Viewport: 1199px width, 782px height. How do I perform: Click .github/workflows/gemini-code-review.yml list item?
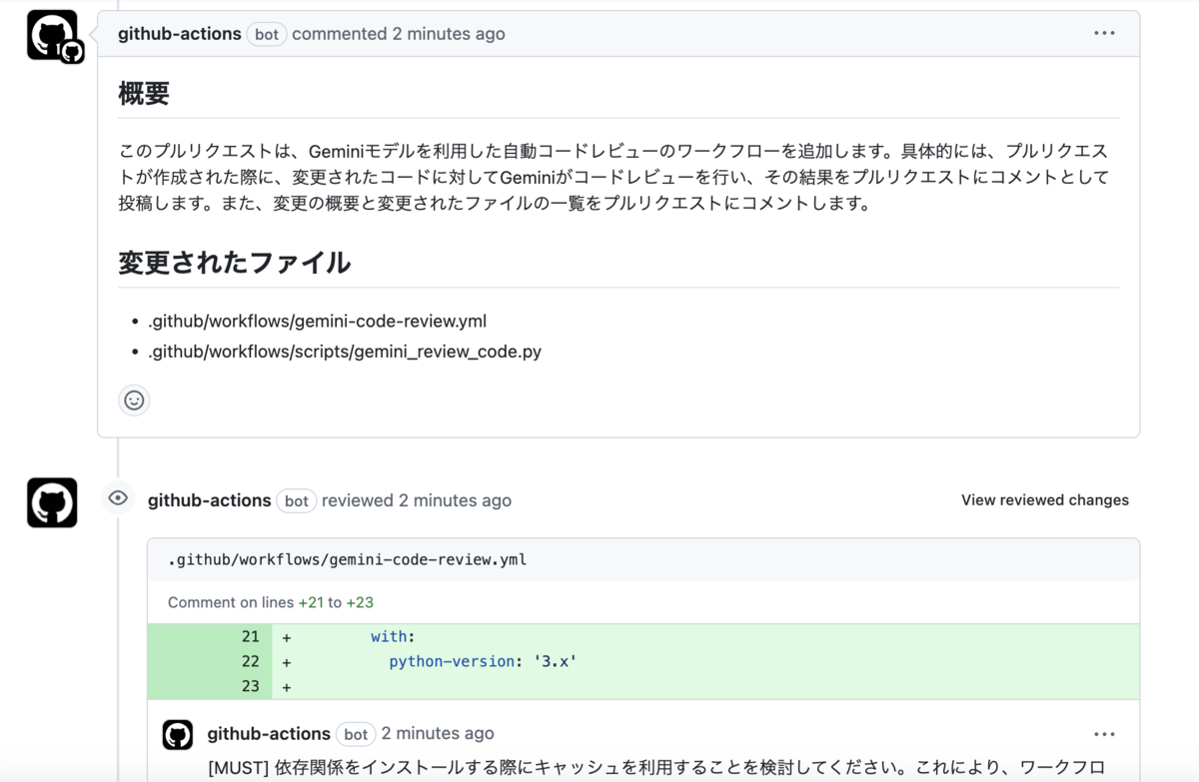coord(318,322)
